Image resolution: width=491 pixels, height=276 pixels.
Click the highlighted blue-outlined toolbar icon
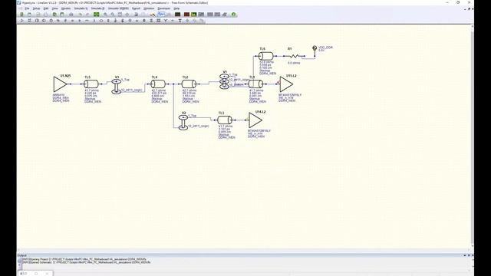(161, 15)
